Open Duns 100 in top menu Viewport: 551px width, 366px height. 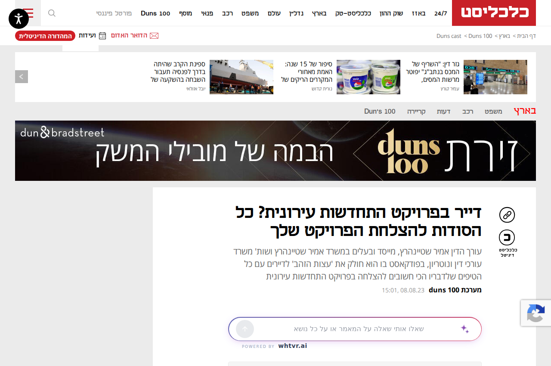coord(155,13)
